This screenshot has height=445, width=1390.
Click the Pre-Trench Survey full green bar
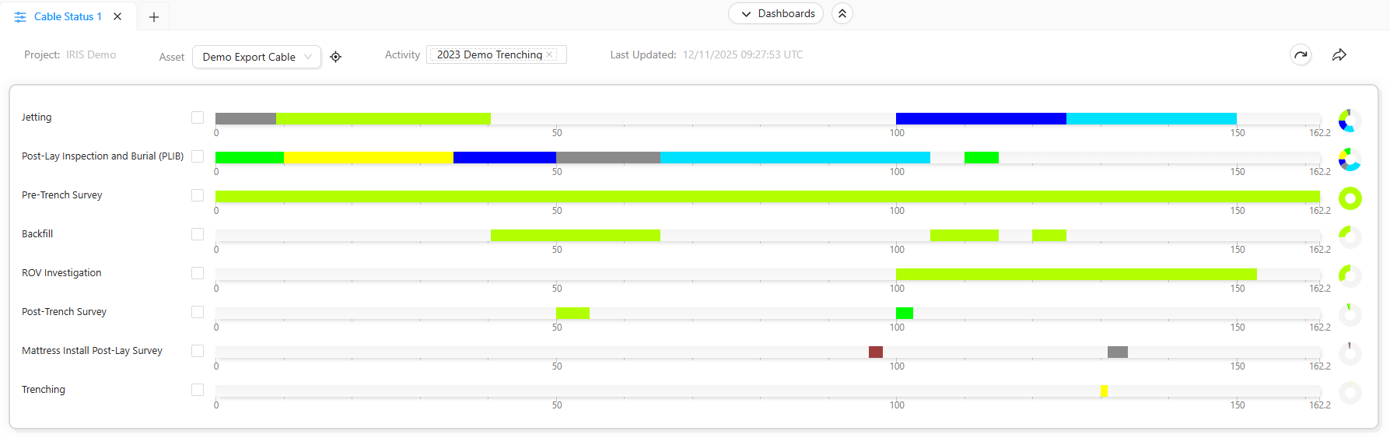click(768, 196)
